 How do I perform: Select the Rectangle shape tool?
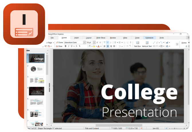tap(154, 46)
